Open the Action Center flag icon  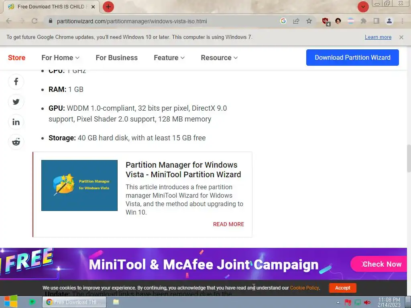click(348, 302)
